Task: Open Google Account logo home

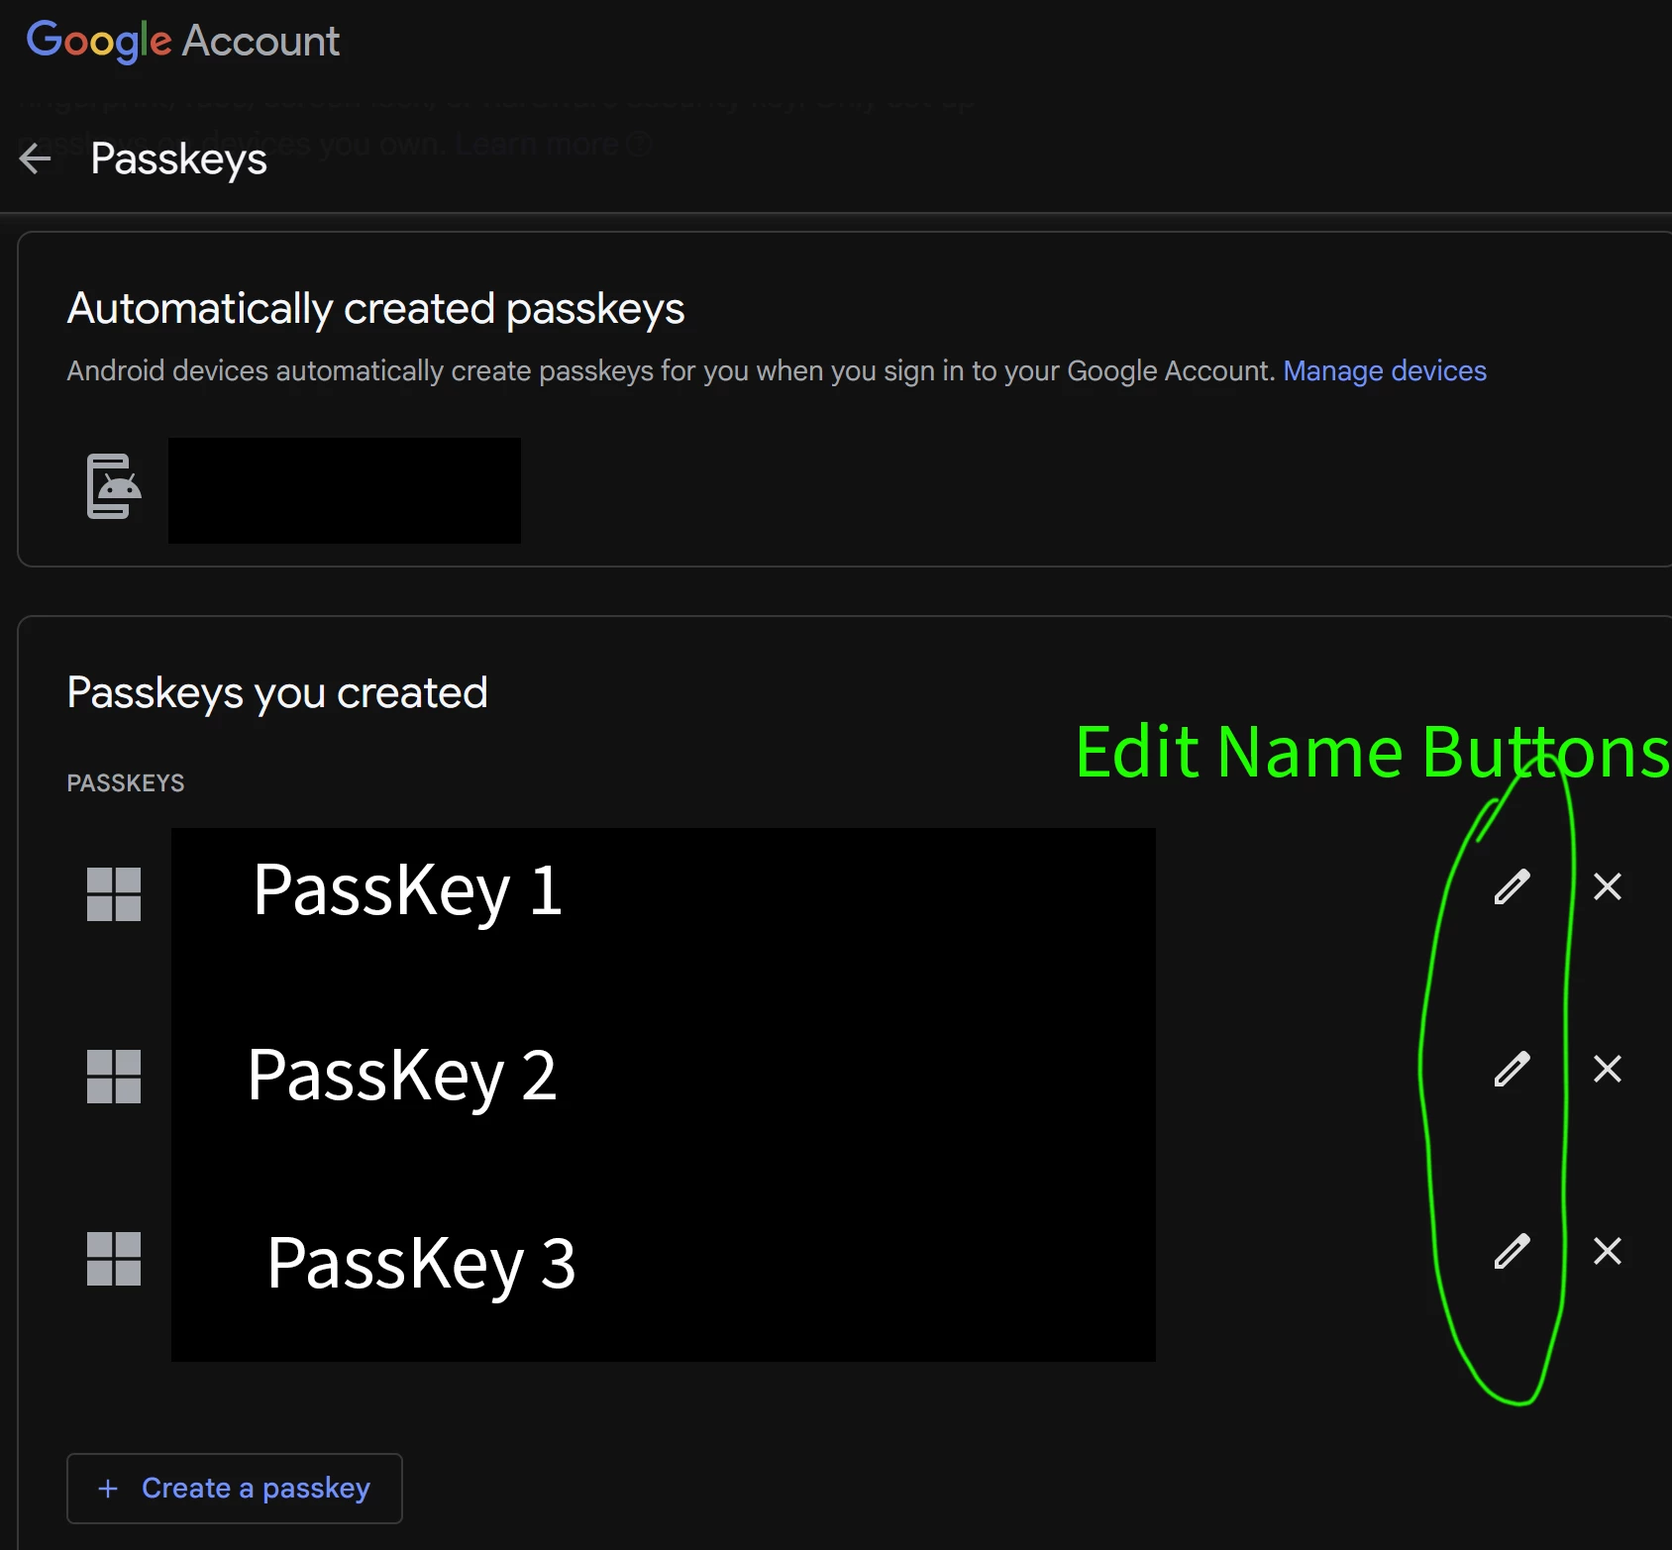Action: pyautogui.click(x=182, y=41)
